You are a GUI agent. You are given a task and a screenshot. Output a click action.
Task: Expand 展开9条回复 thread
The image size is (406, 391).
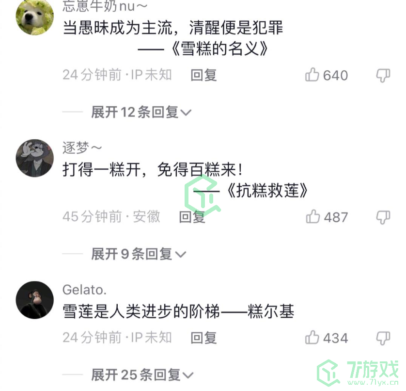click(139, 254)
